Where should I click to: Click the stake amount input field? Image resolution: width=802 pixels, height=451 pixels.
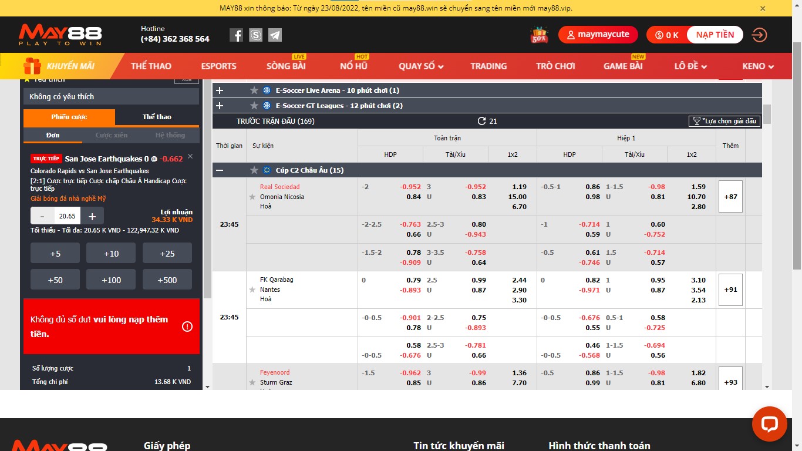(67, 216)
